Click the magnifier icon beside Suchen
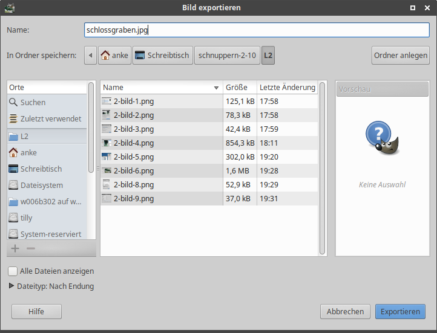Screen dimensions: 437x333 click(x=13, y=102)
